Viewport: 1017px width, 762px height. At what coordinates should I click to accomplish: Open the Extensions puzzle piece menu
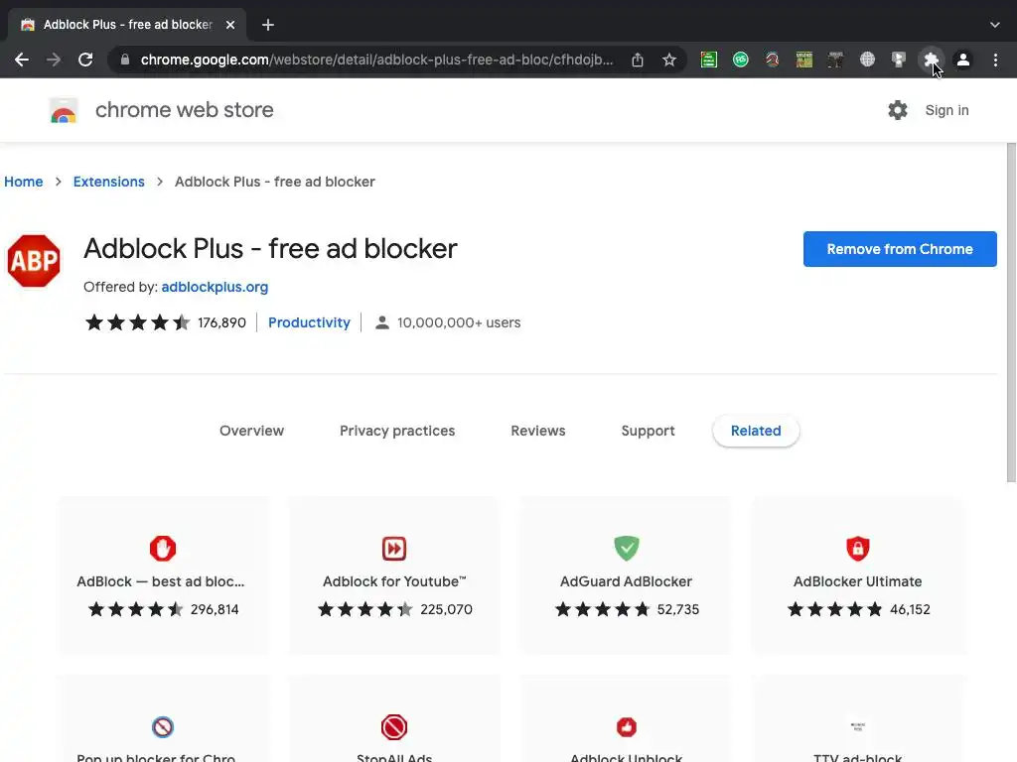point(931,60)
